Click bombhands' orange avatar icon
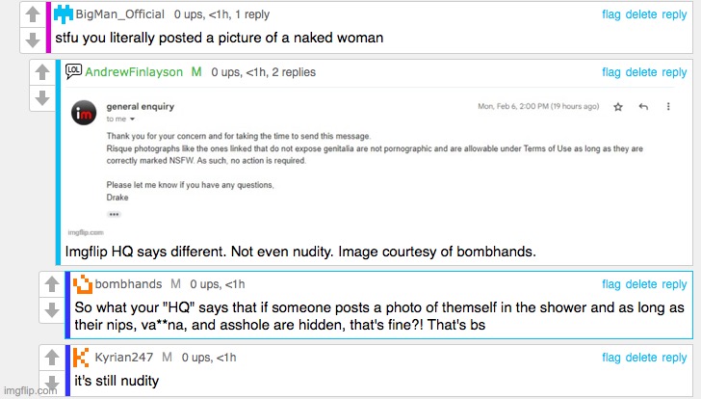The image size is (701, 399). (84, 284)
